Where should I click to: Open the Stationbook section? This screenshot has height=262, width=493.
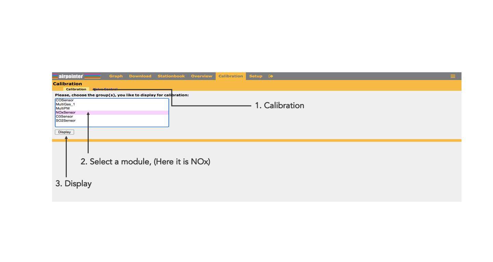click(x=171, y=76)
